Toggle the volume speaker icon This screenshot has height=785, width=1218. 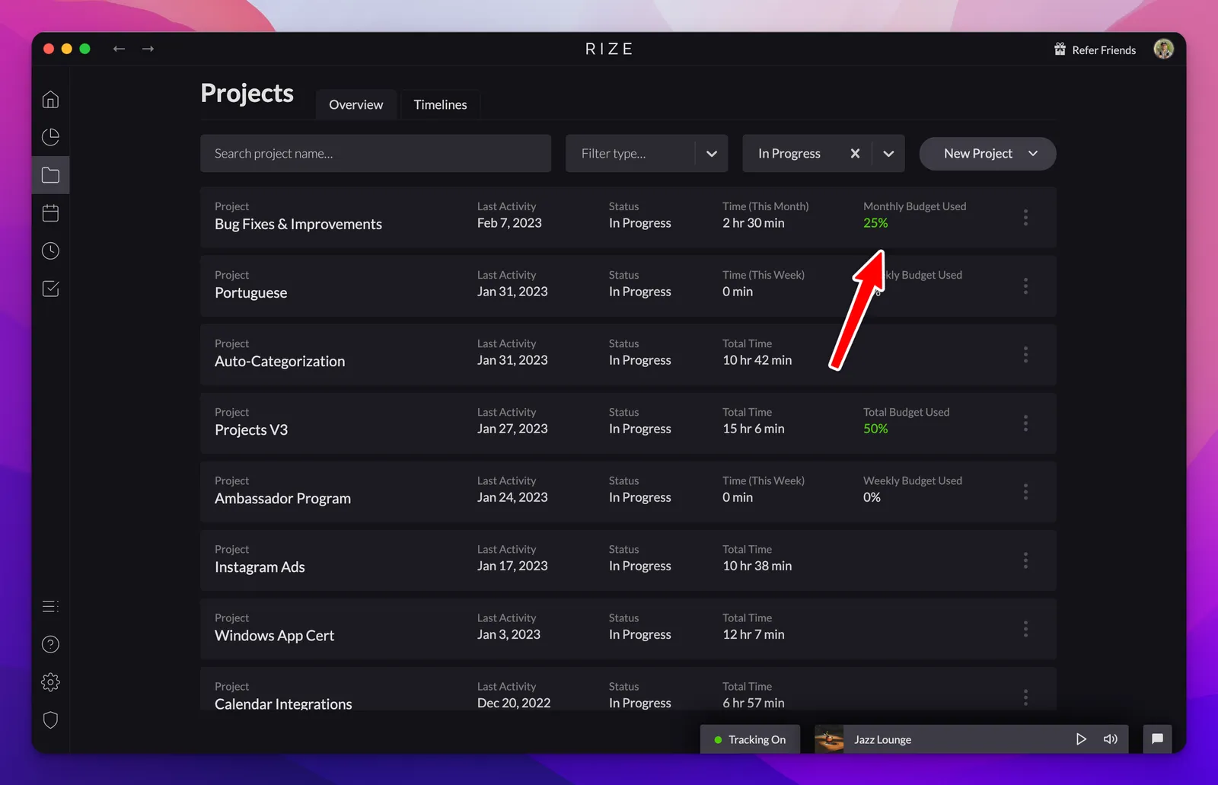click(1111, 739)
